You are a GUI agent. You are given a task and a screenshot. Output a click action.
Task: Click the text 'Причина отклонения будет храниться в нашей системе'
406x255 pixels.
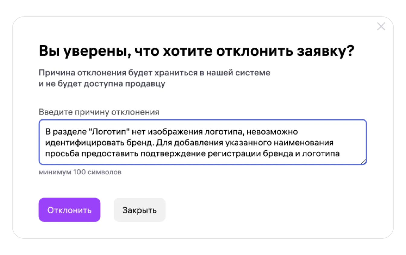coord(155,73)
